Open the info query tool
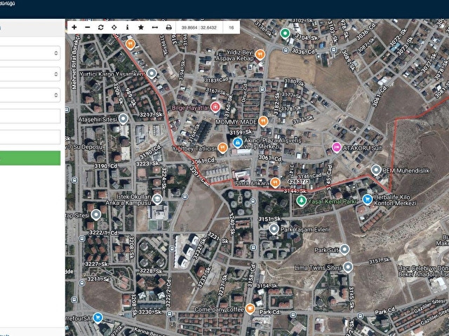This screenshot has height=336, width=449. pos(127,27)
